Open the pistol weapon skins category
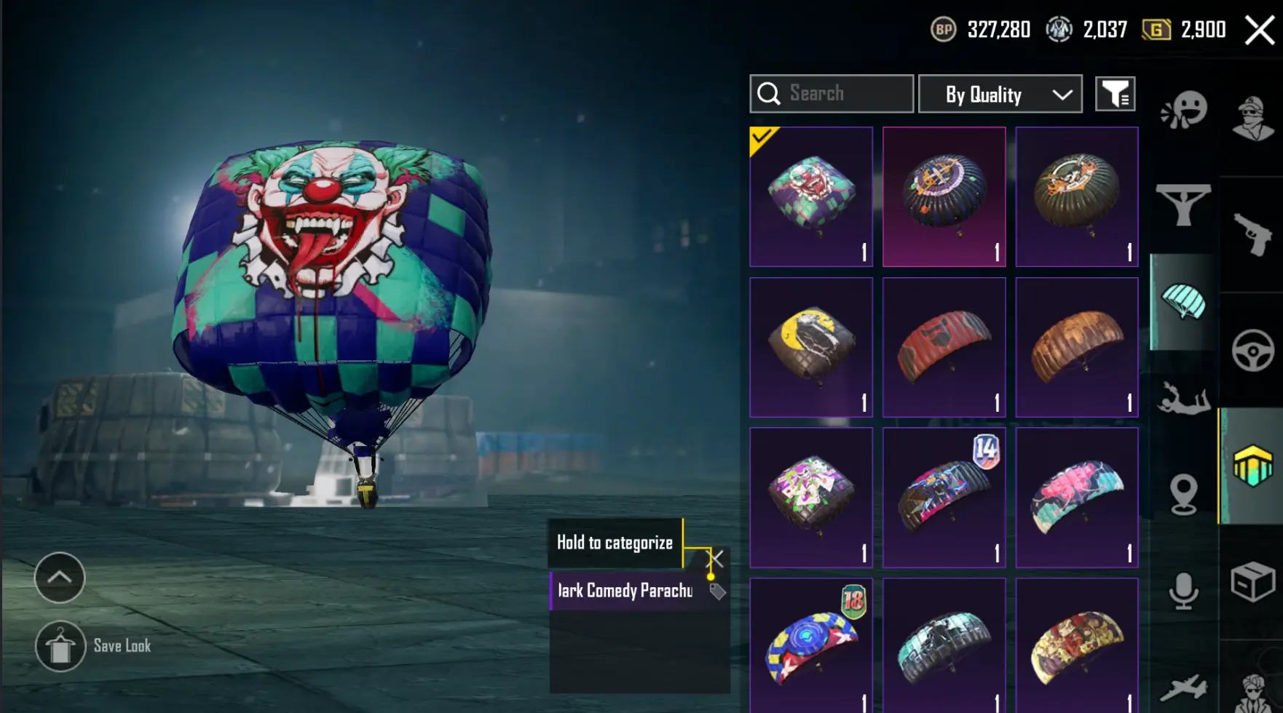 [1252, 234]
